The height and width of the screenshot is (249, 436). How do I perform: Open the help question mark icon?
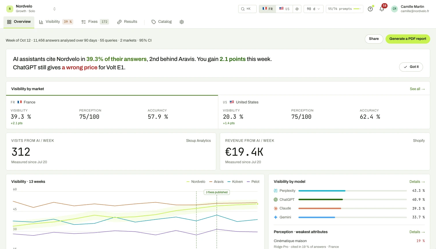tap(370, 9)
